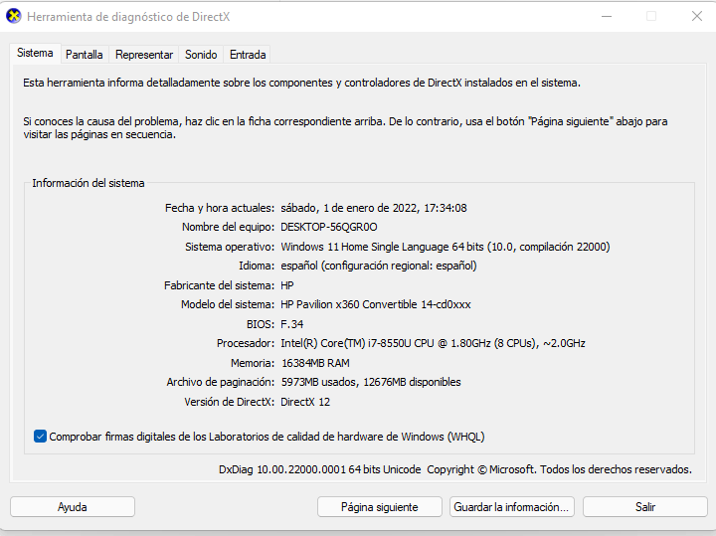This screenshot has height=536, width=716.
Task: Click the BIOS value F.34
Action: pyautogui.click(x=291, y=324)
